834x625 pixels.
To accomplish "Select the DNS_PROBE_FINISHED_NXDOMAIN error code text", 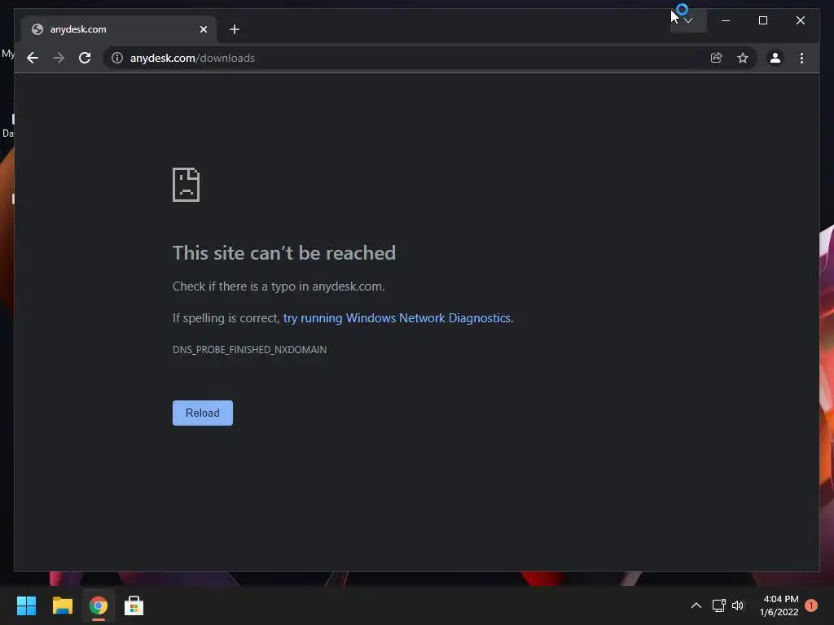I will (x=249, y=350).
